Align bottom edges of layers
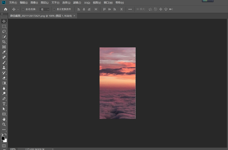This screenshot has width=228, height=150. tap(115, 9)
